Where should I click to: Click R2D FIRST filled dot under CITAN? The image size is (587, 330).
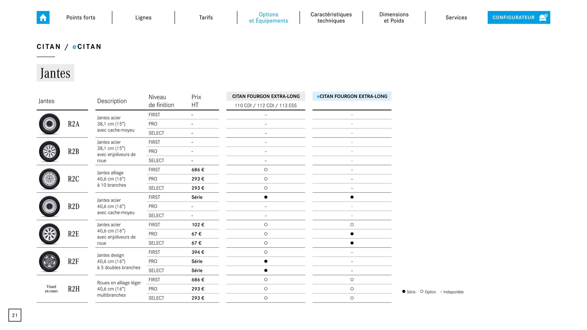(x=266, y=197)
